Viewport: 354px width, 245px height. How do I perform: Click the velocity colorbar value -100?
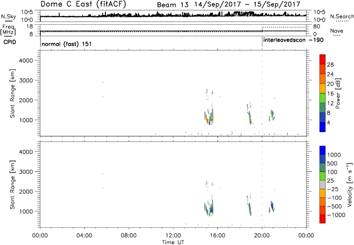pyautogui.click(x=334, y=198)
